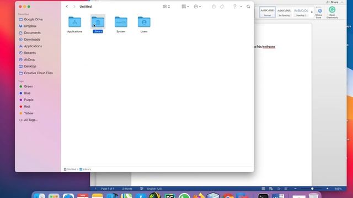This screenshot has height=198, width=353.
Task: Apply the Normal style in Word
Action: (x=267, y=12)
